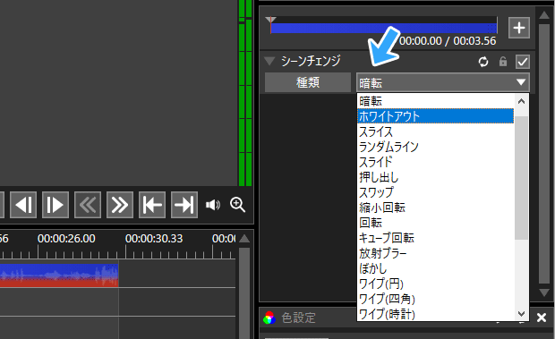Choose スライス in the dropdown list
This screenshot has height=339, width=555.
[x=435, y=131]
